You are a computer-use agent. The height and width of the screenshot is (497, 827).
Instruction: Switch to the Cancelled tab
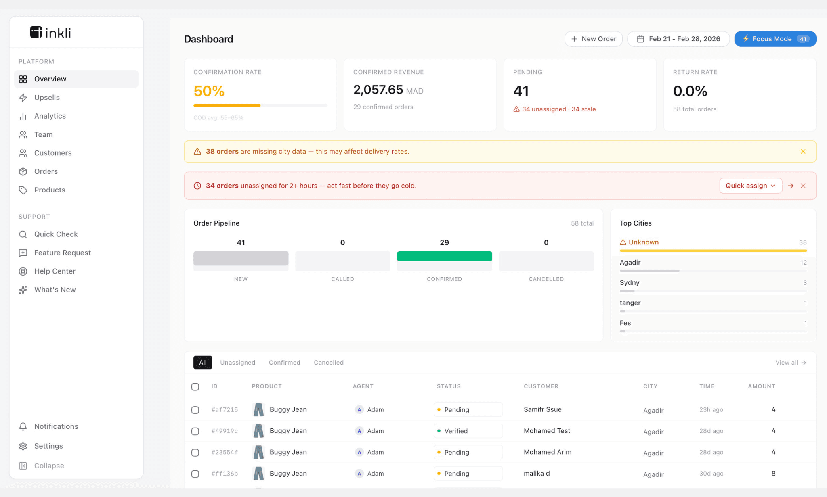[x=329, y=363]
